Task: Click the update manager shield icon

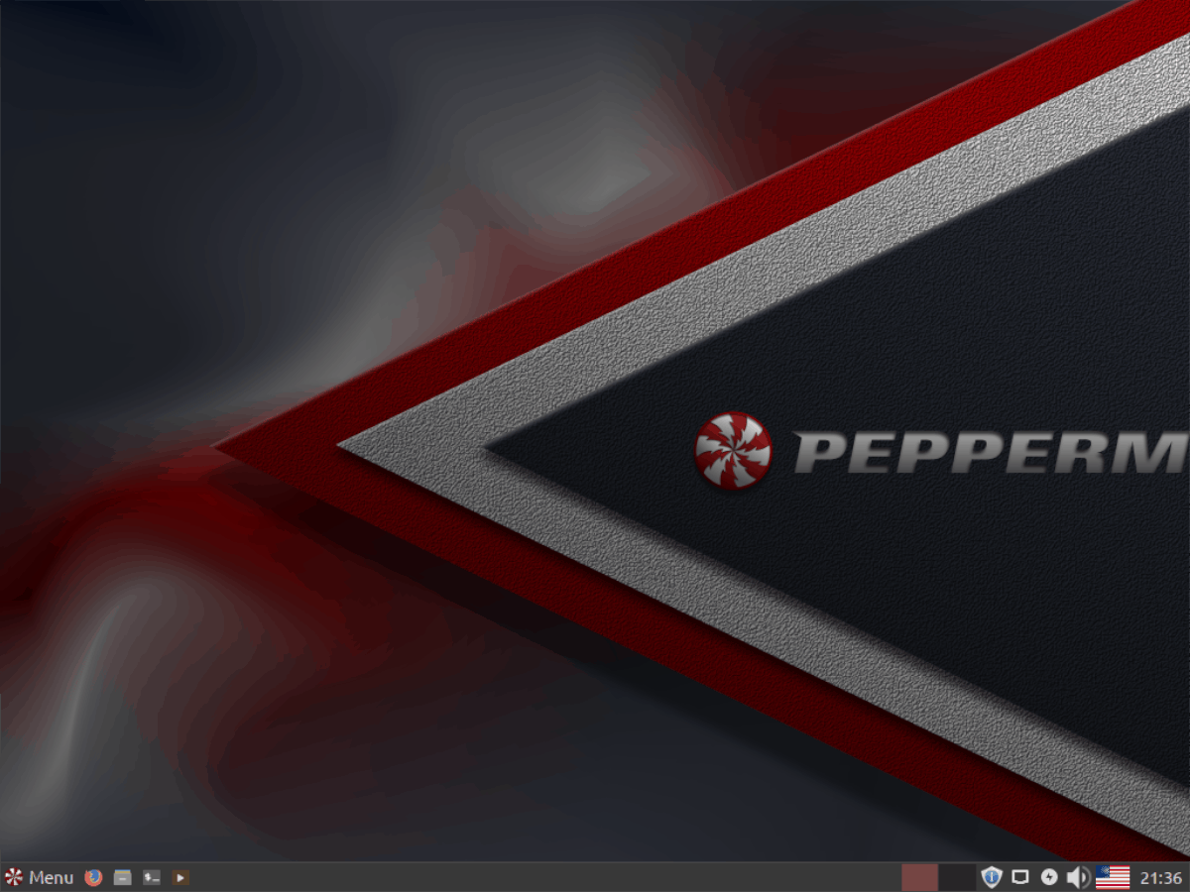Action: click(991, 877)
